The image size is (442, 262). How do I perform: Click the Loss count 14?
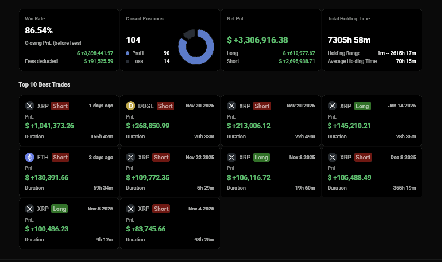pos(166,61)
